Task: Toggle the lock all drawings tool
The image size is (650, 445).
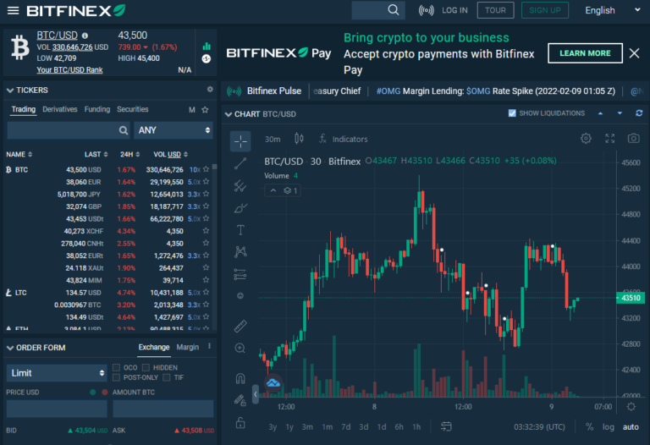Action: pos(240,423)
